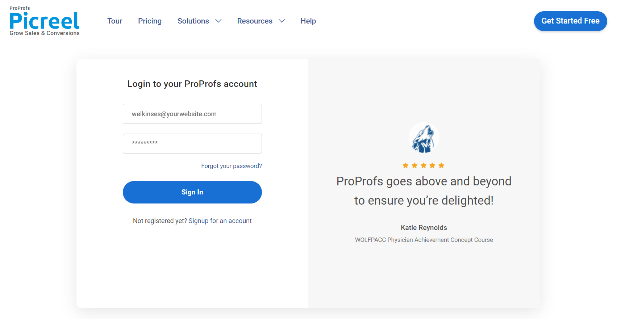The width and height of the screenshot is (617, 319).
Task: Focus the email address input field
Action: tap(192, 114)
